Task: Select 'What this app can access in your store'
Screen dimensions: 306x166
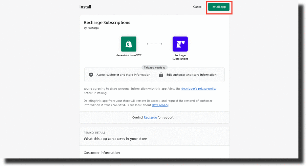Action: tap(115, 139)
